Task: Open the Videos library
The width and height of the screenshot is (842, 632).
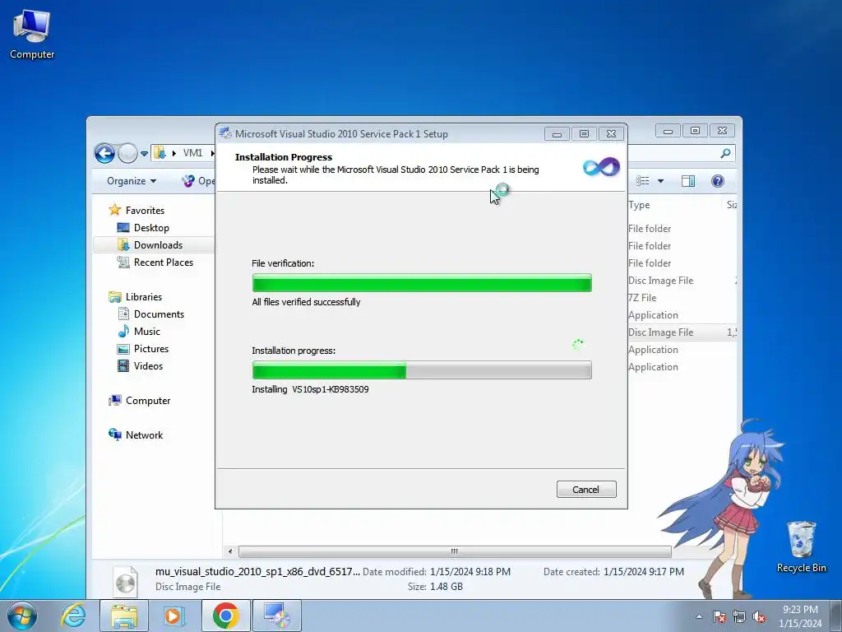Action: click(x=148, y=366)
